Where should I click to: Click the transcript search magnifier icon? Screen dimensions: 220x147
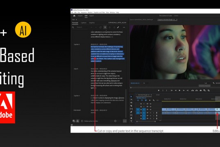[x=73, y=27]
